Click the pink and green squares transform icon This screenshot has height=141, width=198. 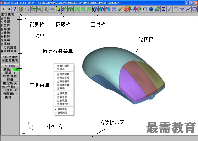pos(139,9)
